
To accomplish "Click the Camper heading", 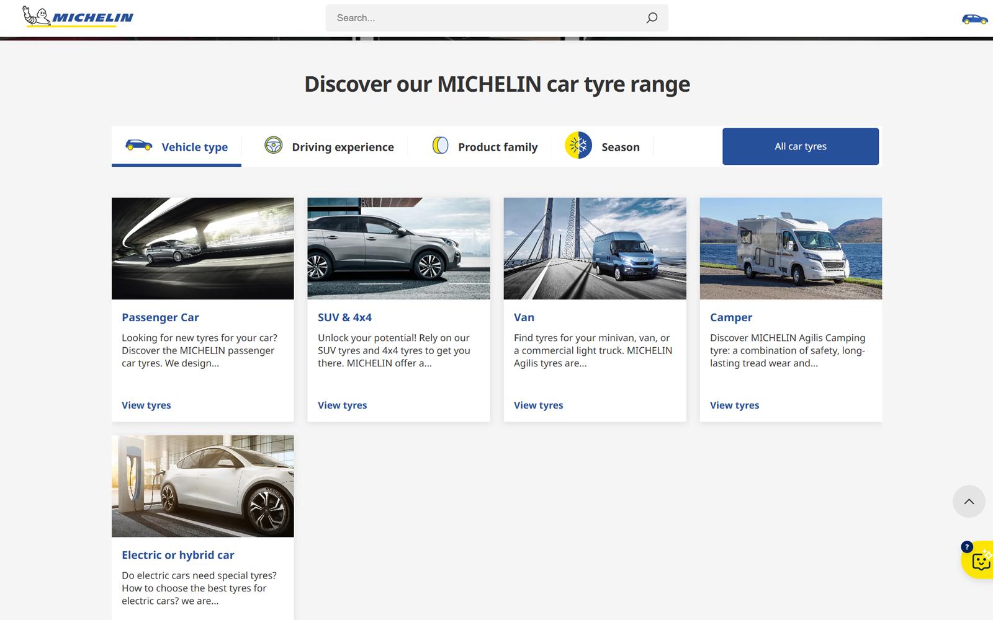I will coord(731,317).
